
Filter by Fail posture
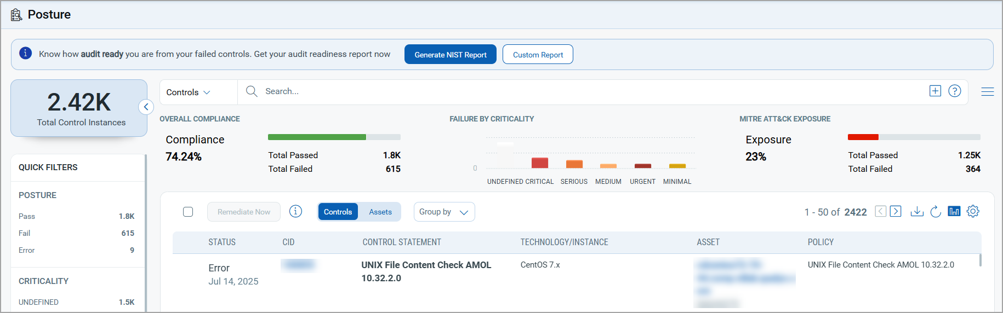[x=77, y=233]
